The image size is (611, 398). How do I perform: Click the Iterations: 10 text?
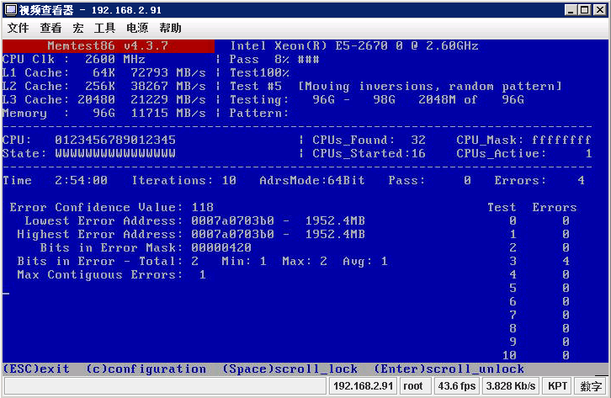pyautogui.click(x=184, y=180)
